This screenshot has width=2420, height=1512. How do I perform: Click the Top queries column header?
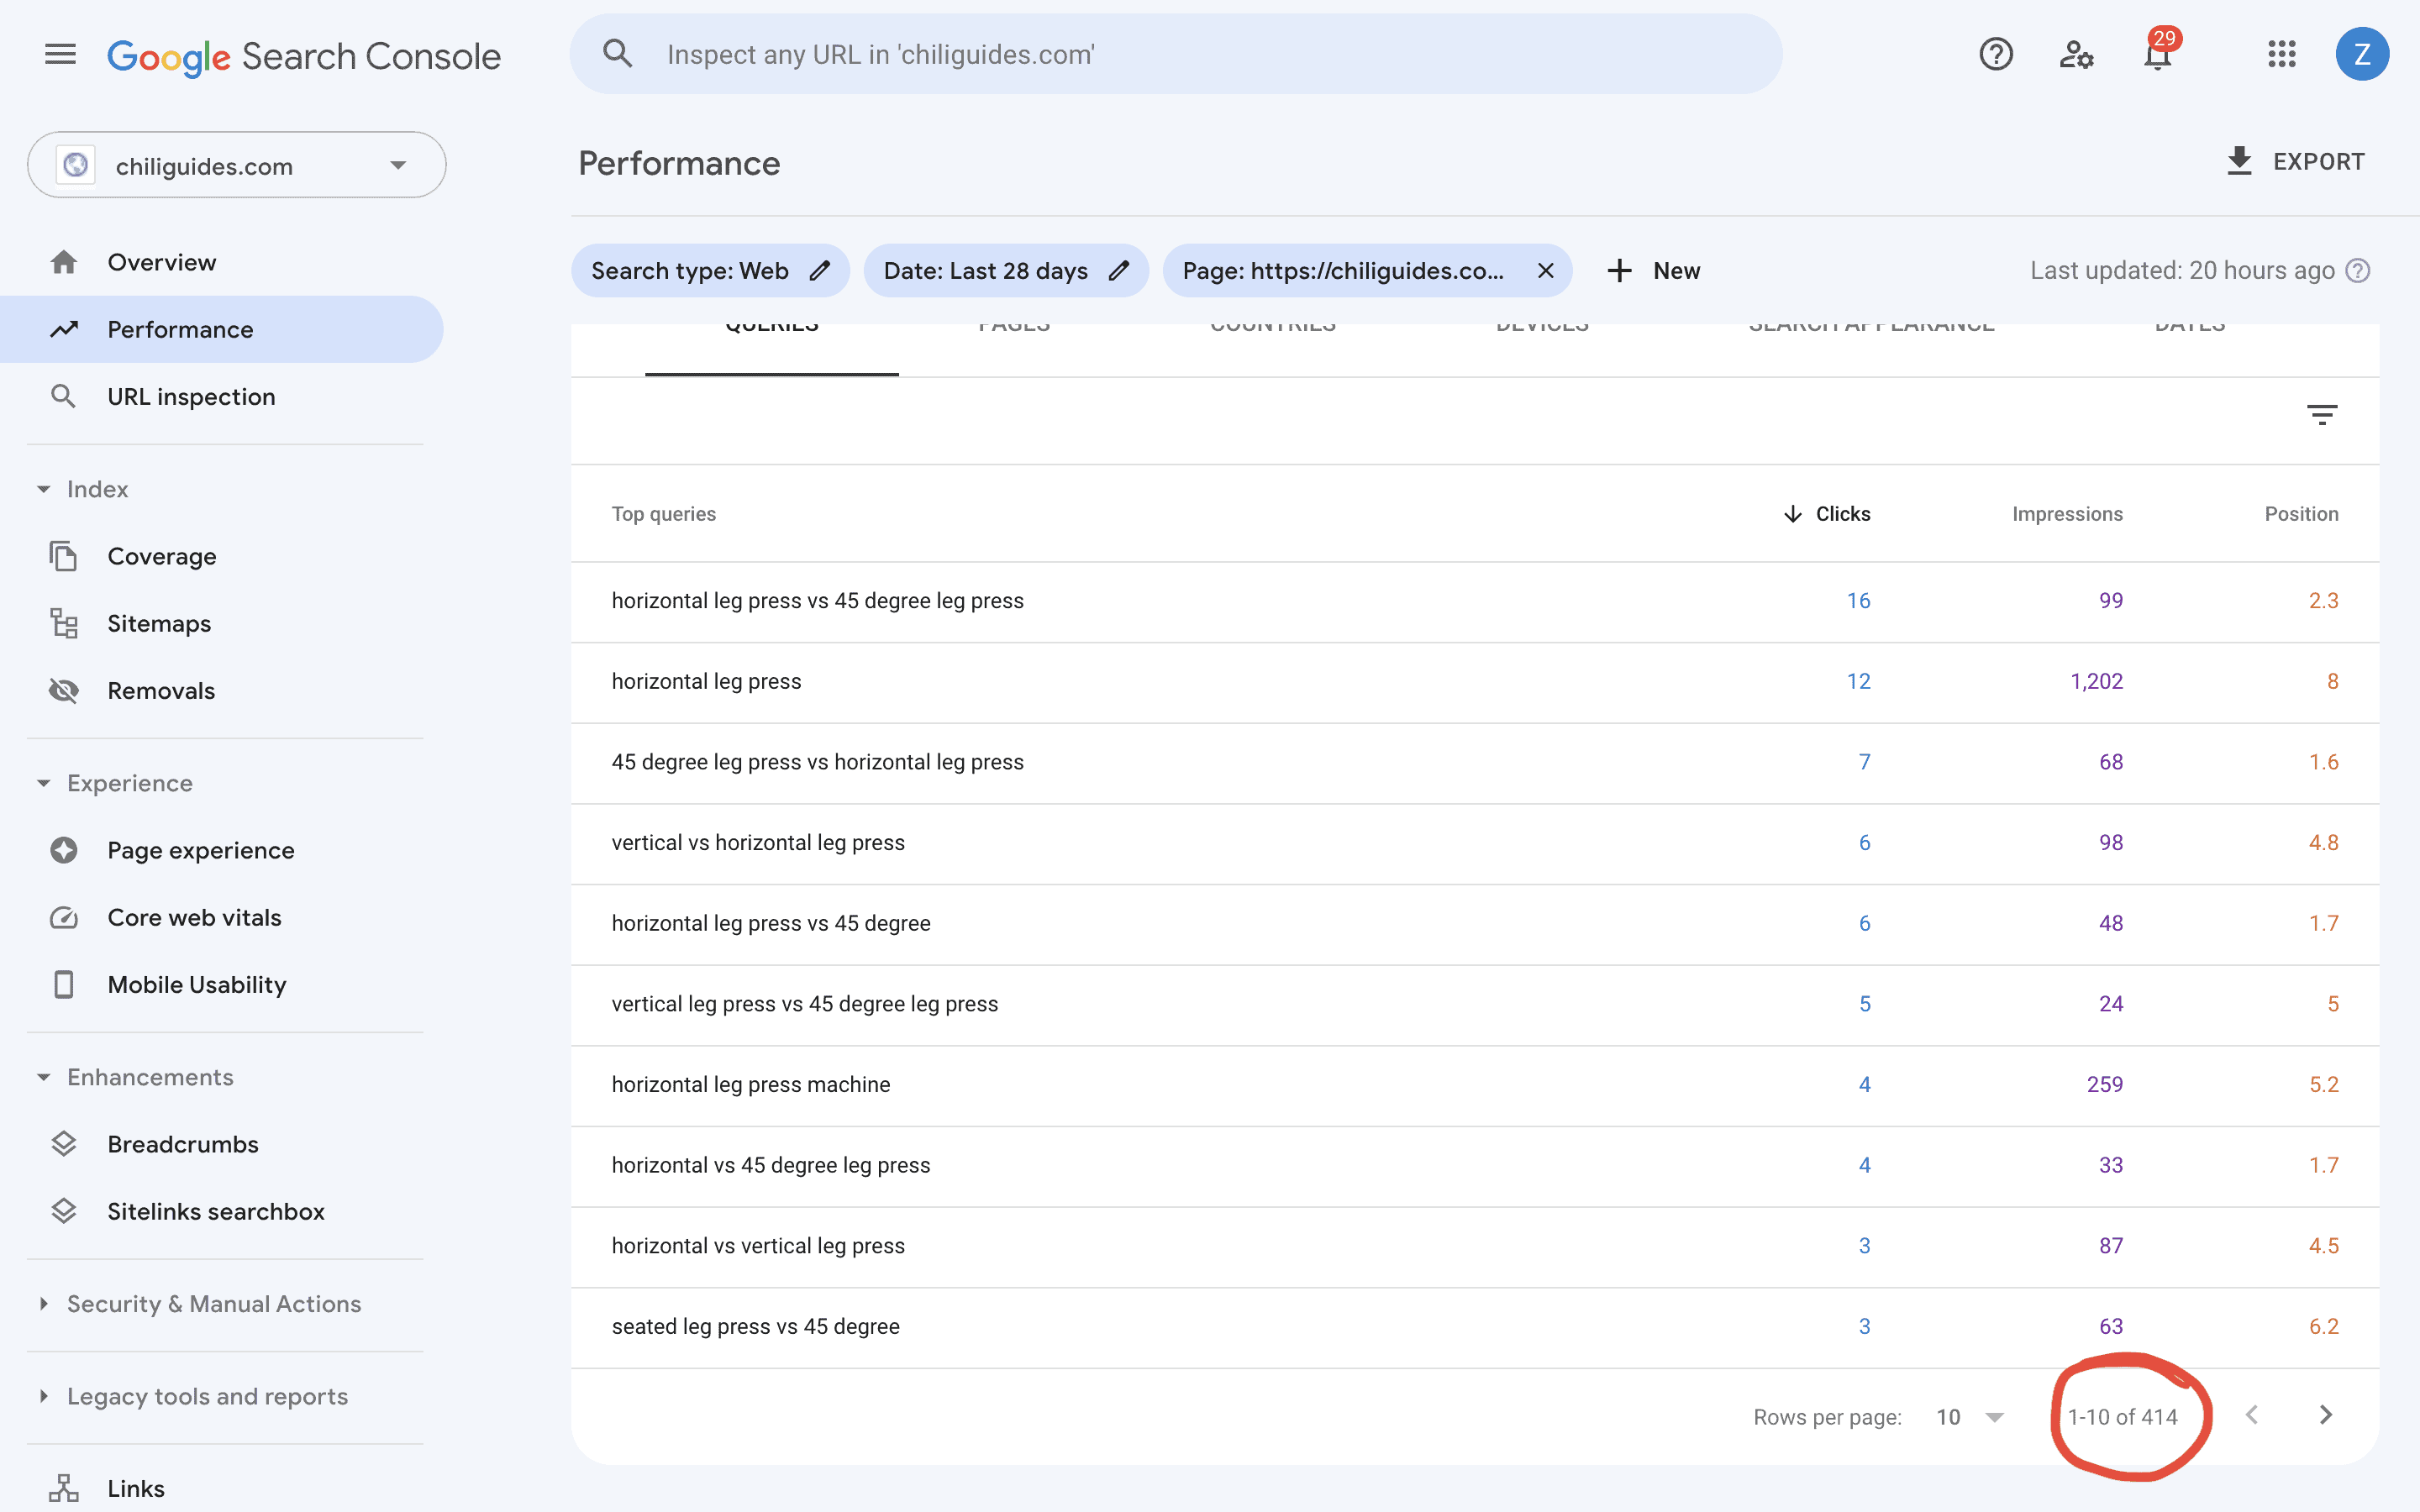click(x=664, y=514)
